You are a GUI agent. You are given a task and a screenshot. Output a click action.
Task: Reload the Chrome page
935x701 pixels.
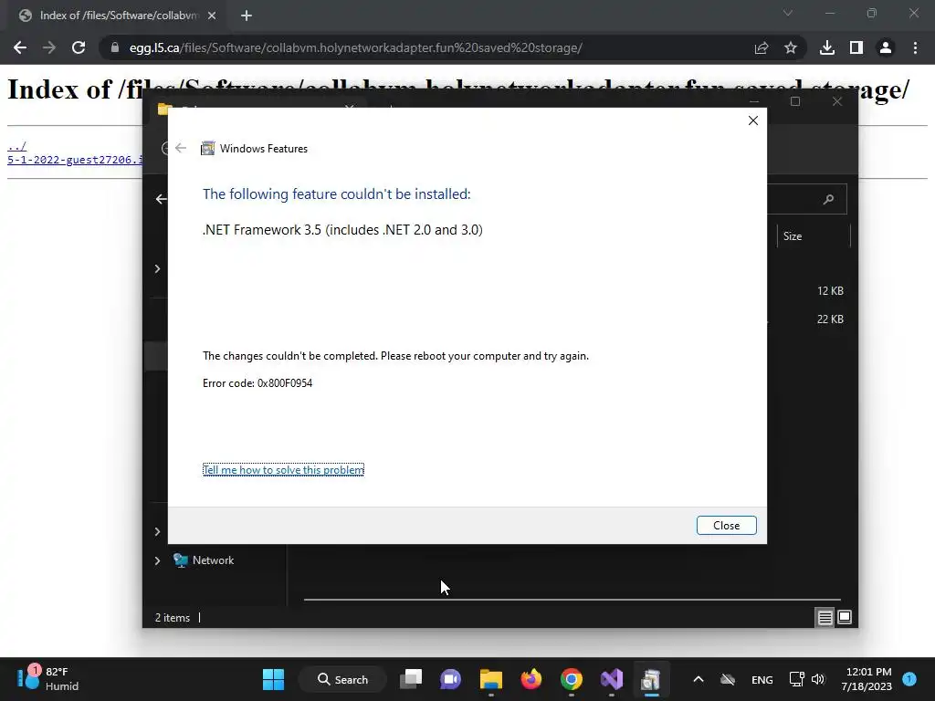79,47
